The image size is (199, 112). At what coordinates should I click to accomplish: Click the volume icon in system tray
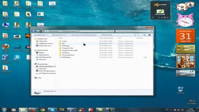179,110
